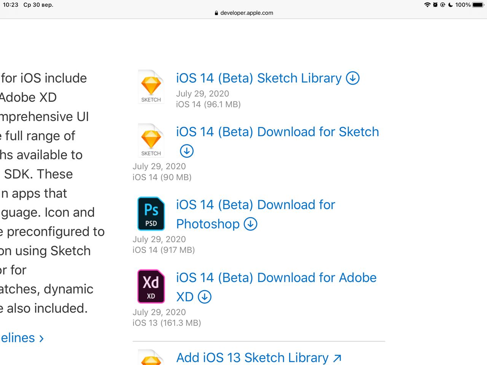
Task: Tap the download arrow after XD
Action: click(204, 297)
